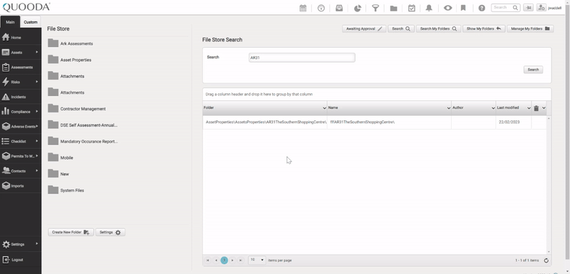
Task: Expand the Compliance sidebar menu
Action: 21,112
